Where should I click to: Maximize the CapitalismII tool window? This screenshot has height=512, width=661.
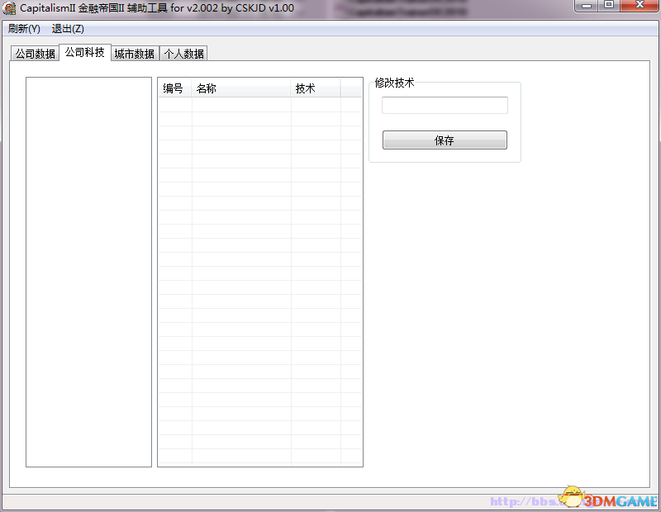[609, 6]
